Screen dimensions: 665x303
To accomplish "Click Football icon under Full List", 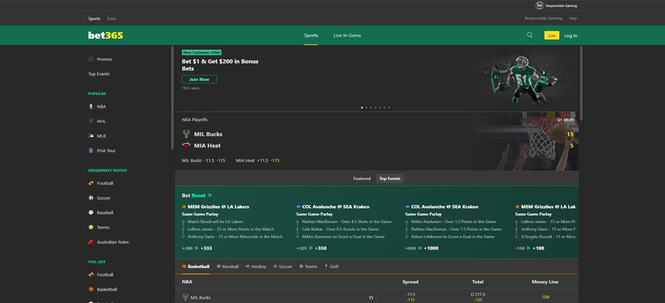I will 91,275.
